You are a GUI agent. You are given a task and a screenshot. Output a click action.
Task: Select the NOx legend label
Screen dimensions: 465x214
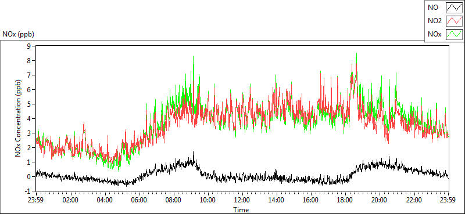[434, 34]
